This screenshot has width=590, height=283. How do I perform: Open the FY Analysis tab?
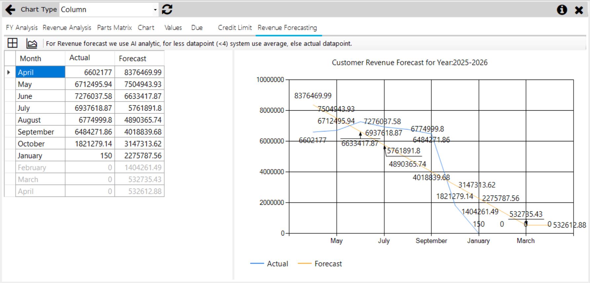click(22, 28)
